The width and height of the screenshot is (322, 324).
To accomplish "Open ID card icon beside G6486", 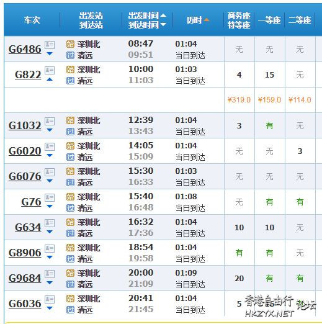I will pyautogui.click(x=50, y=45).
